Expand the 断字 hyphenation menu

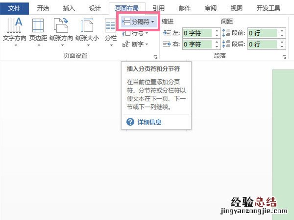point(134,44)
